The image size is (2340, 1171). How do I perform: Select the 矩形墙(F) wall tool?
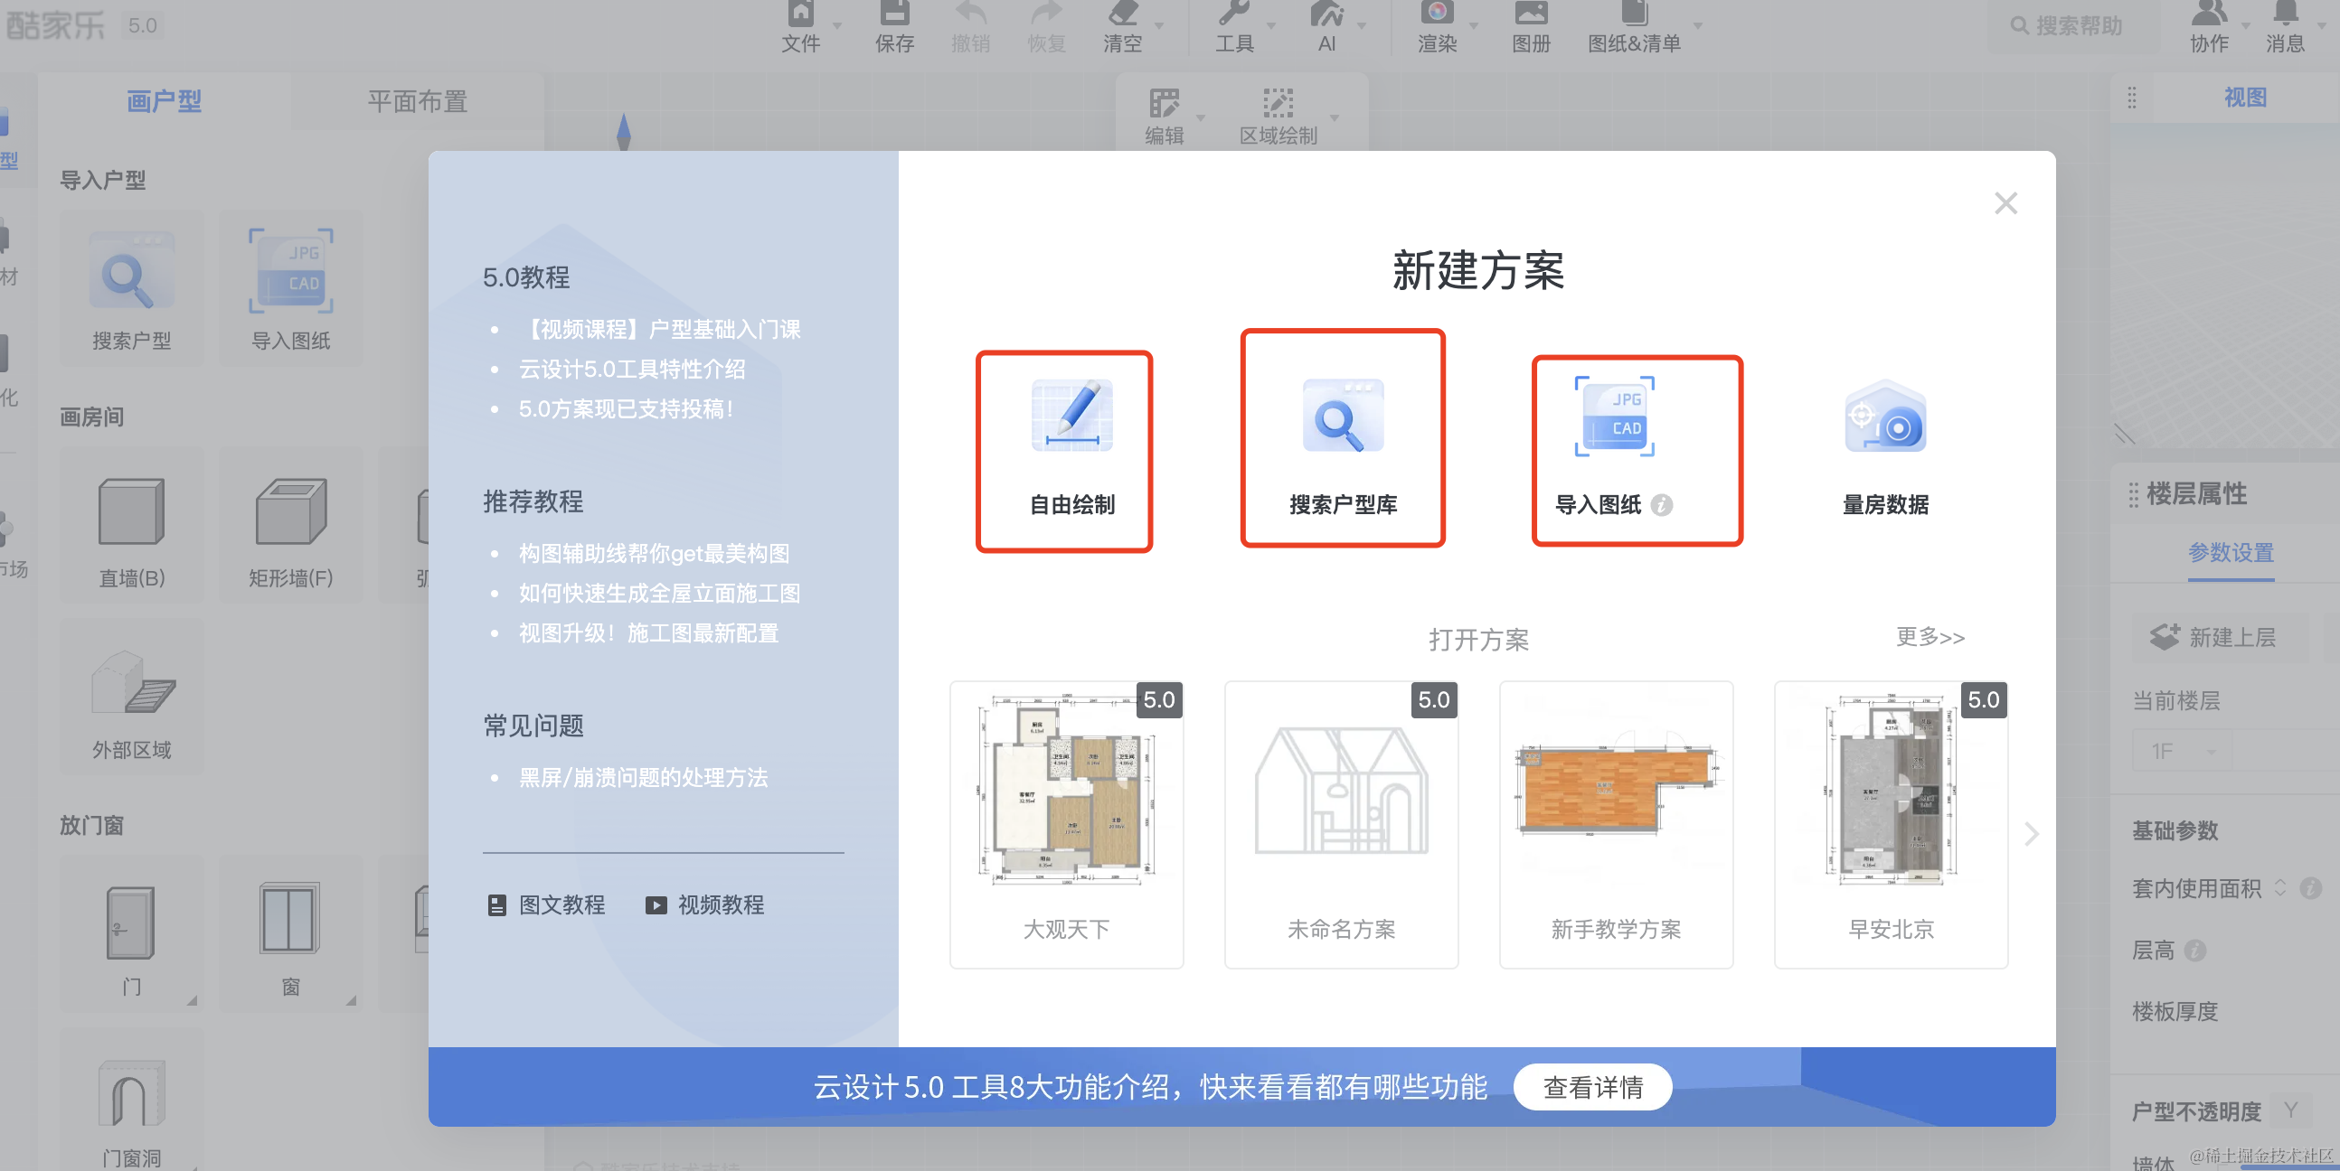tap(290, 526)
